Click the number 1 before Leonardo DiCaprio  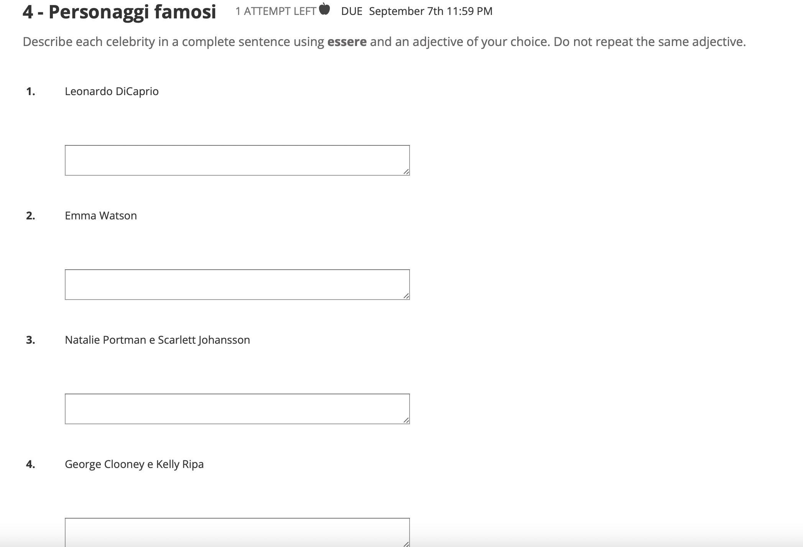(x=30, y=91)
